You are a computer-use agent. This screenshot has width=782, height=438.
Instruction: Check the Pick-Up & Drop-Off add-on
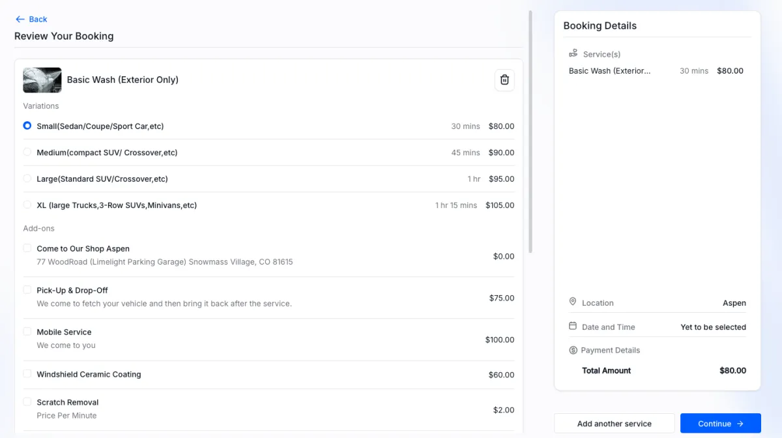[27, 290]
